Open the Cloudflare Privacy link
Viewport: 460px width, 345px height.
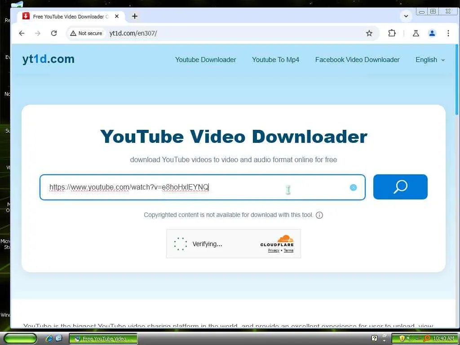[274, 250]
